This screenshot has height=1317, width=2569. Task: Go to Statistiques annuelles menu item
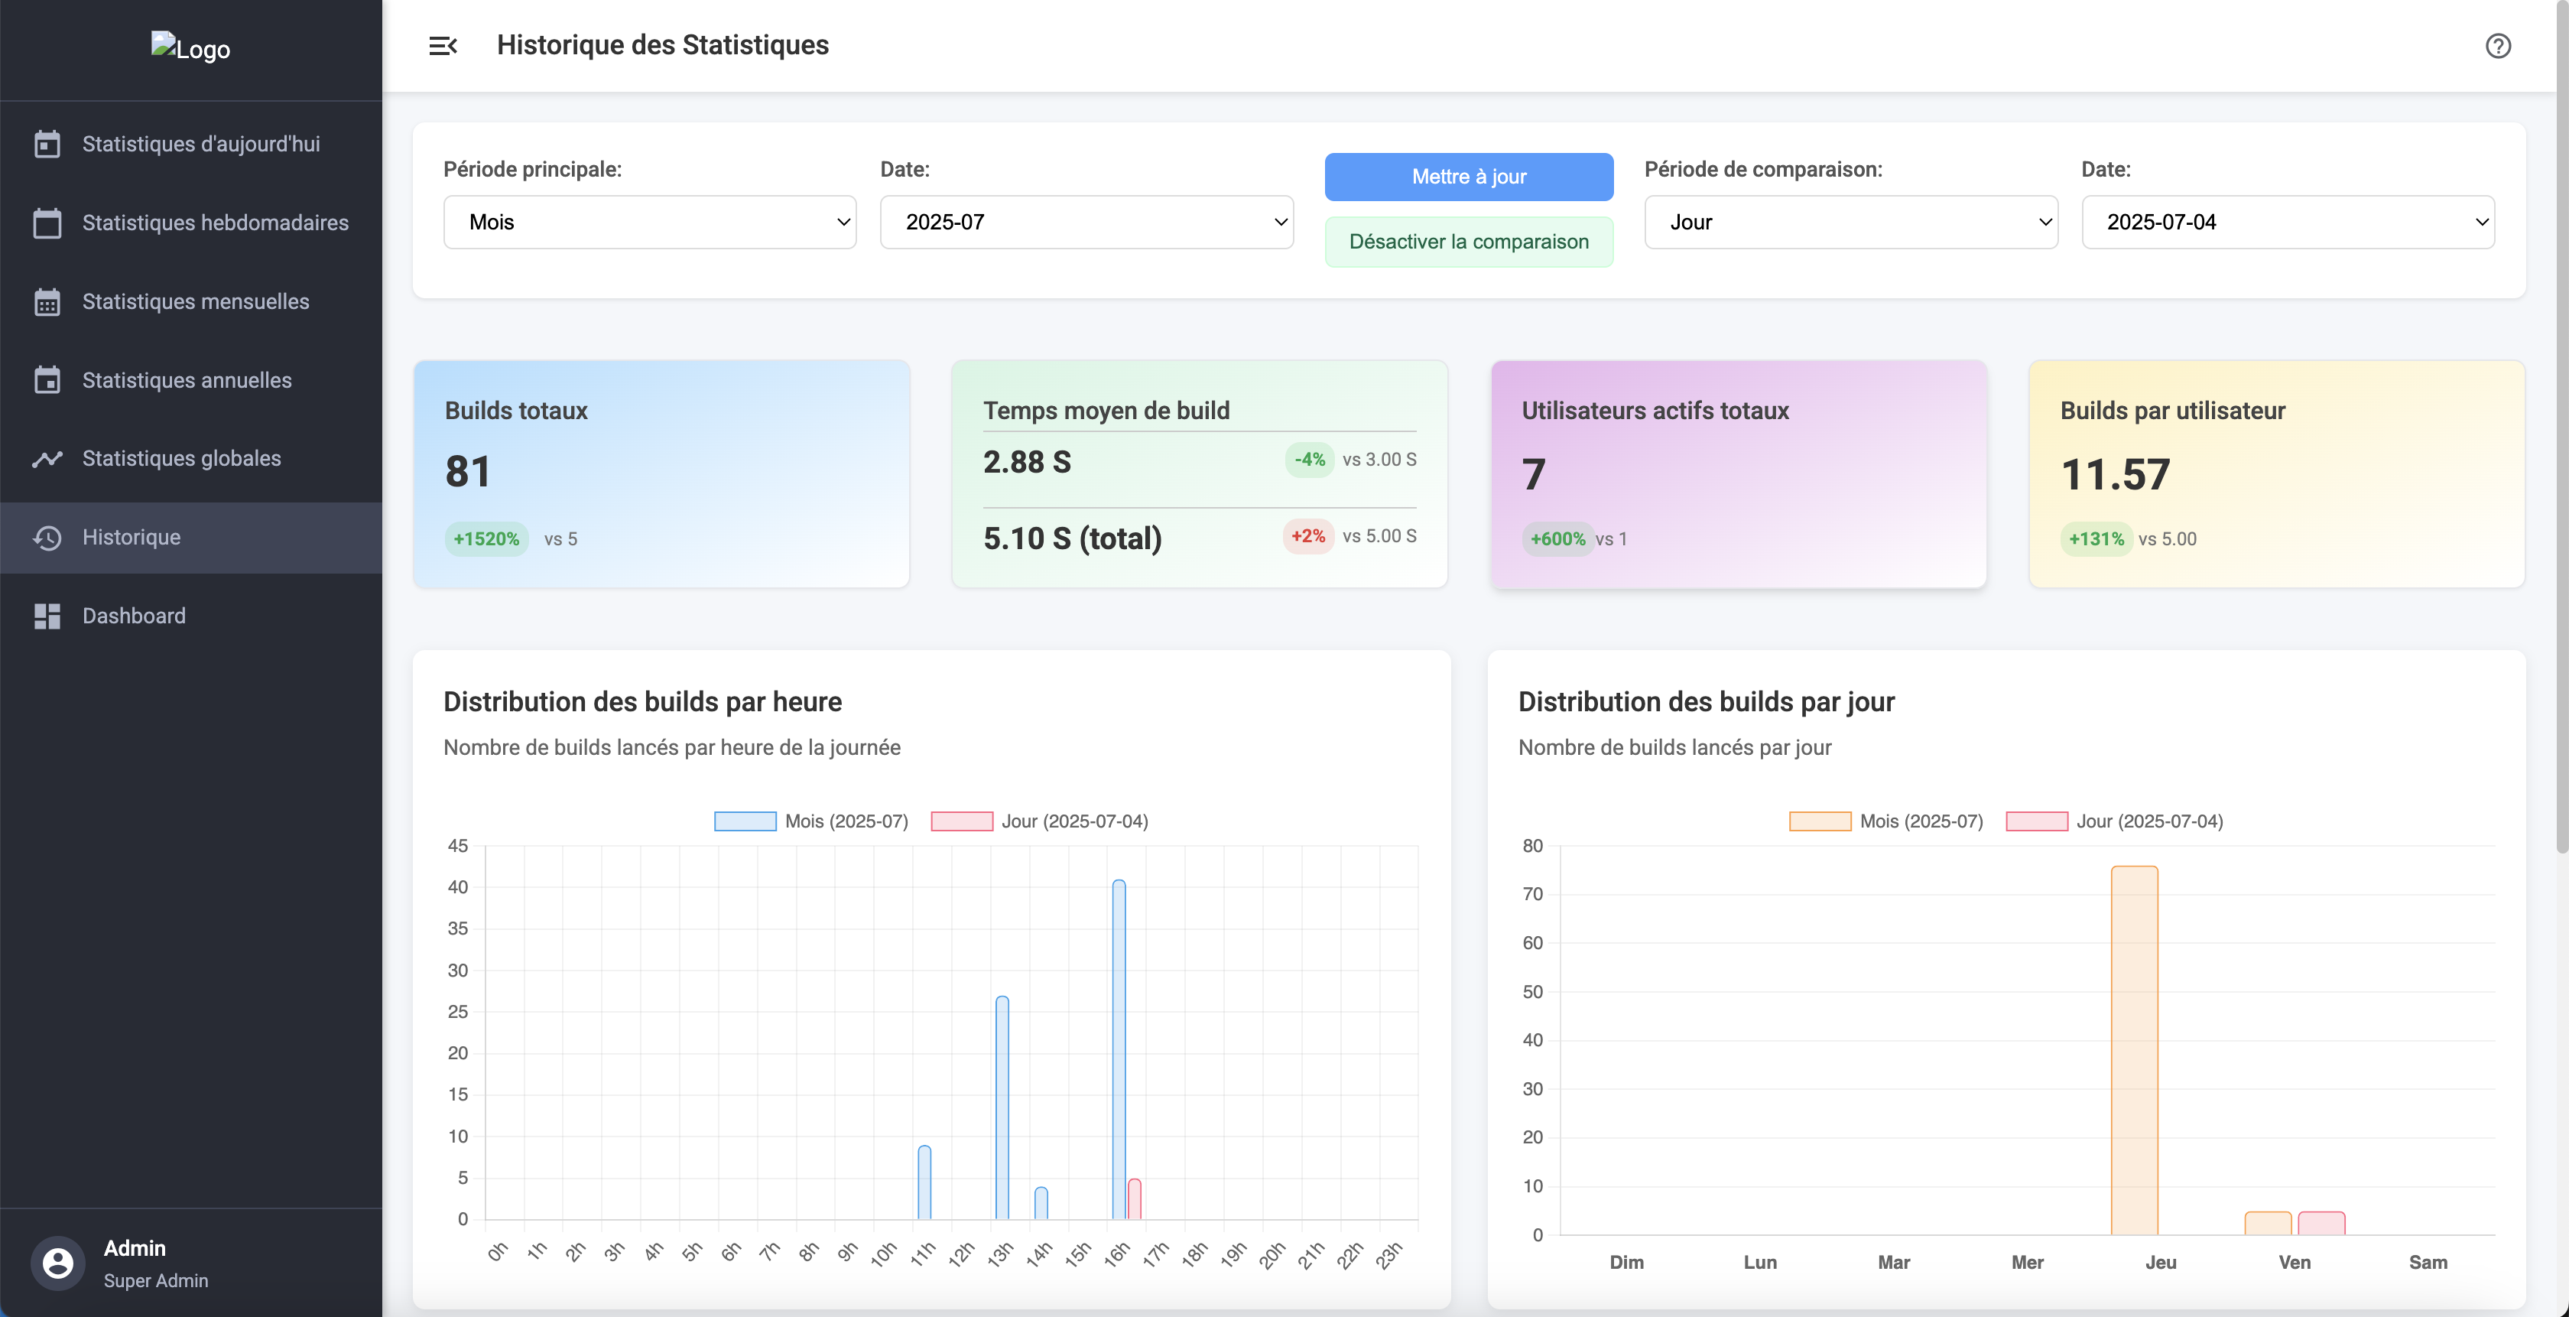pos(187,380)
